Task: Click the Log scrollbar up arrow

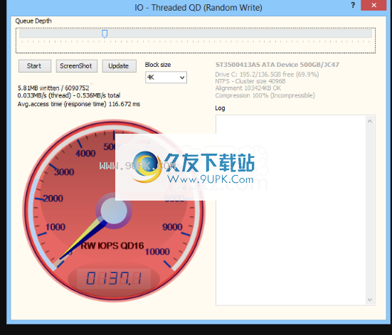Action: 370,121
